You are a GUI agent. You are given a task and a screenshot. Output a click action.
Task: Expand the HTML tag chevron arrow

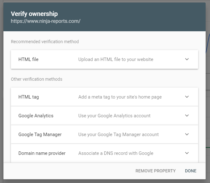coord(187,97)
